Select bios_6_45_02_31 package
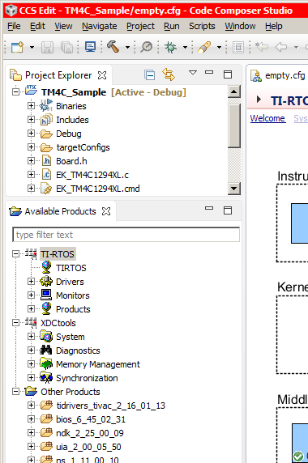308x463 pixels. pyautogui.click(x=91, y=419)
